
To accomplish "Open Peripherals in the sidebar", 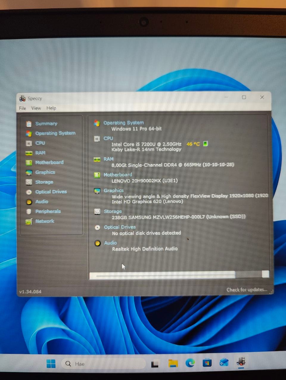I will (x=43, y=211).
